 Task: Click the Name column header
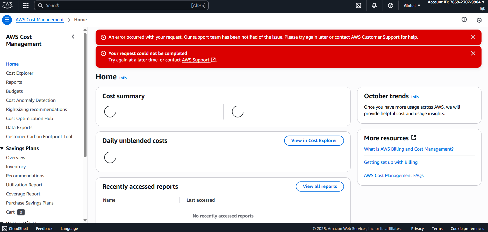[x=109, y=200]
